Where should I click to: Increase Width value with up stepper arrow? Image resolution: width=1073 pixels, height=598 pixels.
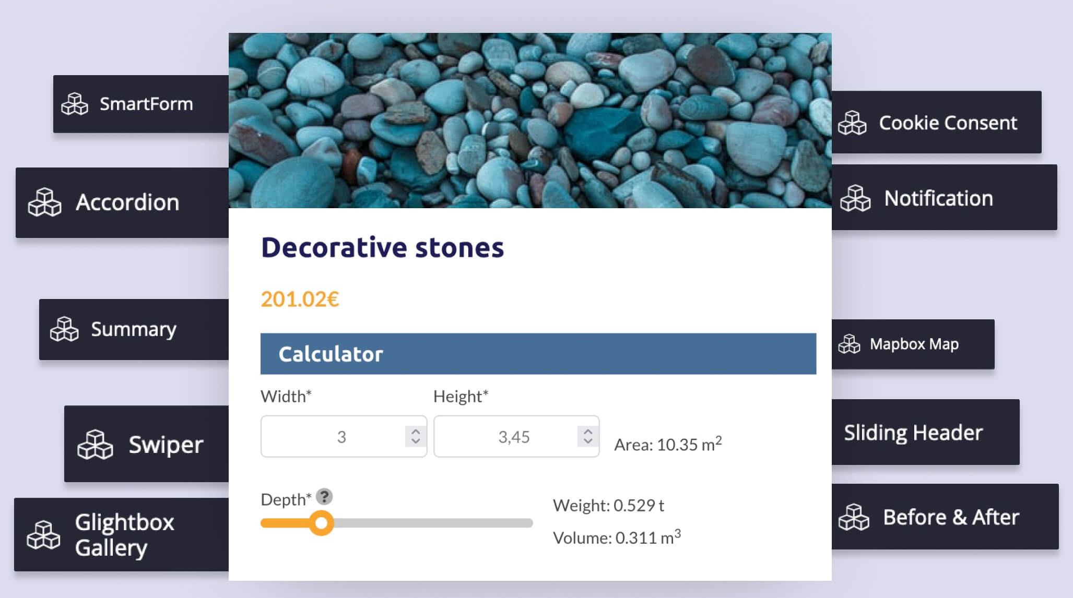(416, 432)
